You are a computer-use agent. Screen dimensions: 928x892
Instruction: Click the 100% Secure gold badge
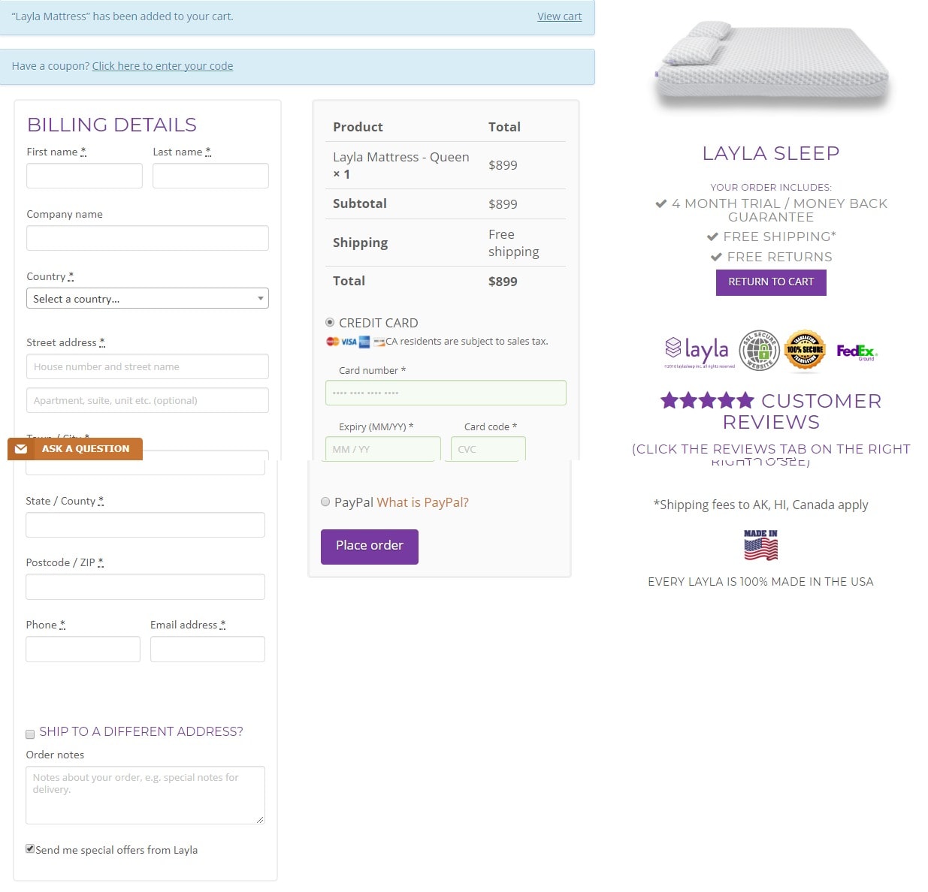[x=805, y=350]
